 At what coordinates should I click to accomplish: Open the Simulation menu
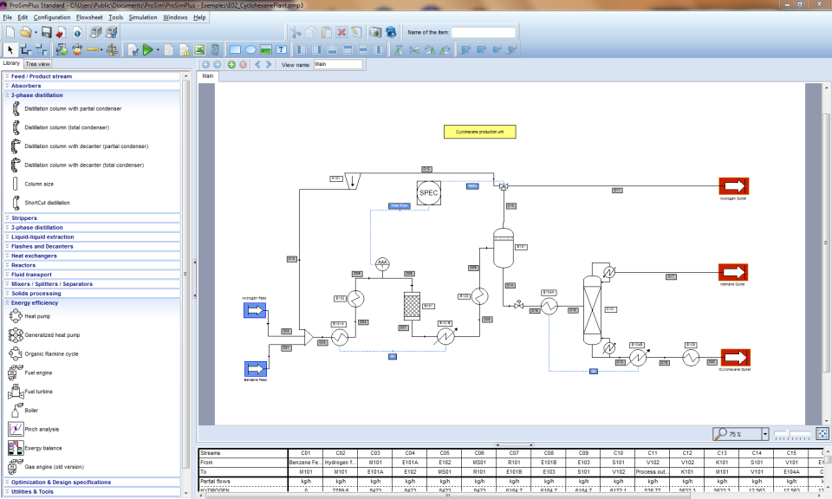point(143,17)
